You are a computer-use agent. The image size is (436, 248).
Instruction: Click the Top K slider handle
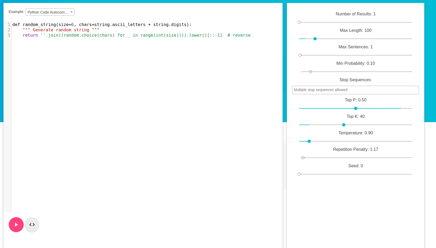coord(343,125)
